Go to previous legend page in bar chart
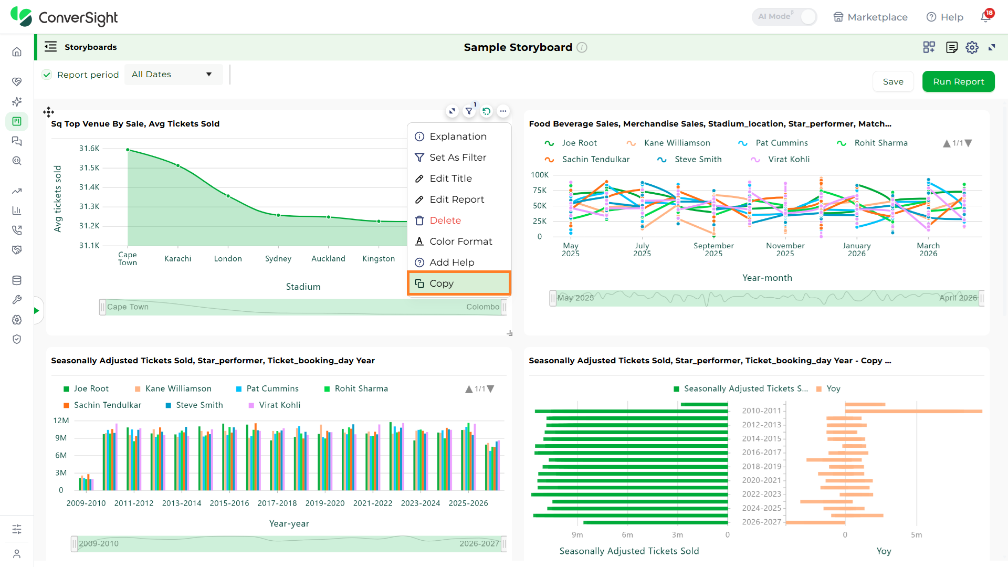 pos(469,389)
